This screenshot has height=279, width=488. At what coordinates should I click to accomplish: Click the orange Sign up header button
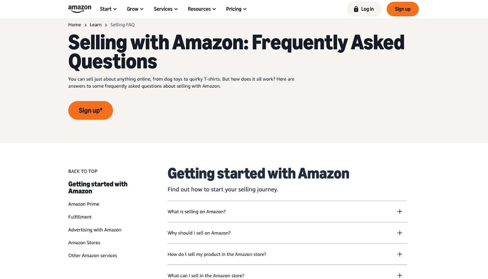click(x=402, y=9)
